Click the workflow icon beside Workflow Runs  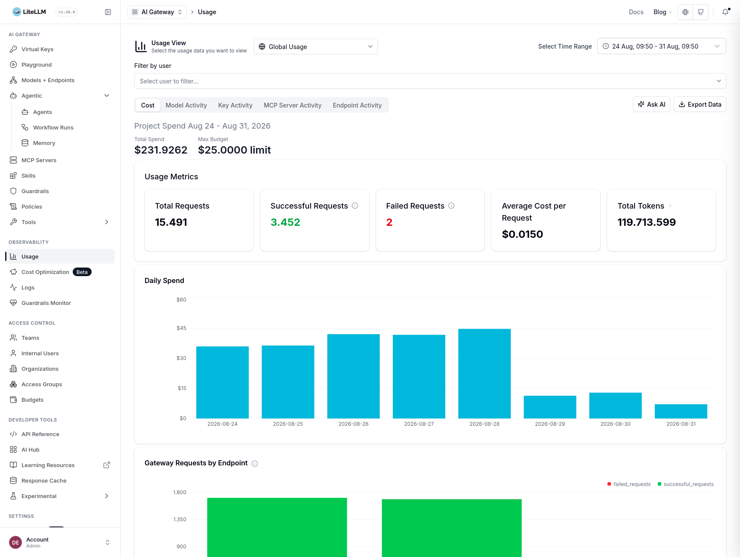[x=25, y=127]
